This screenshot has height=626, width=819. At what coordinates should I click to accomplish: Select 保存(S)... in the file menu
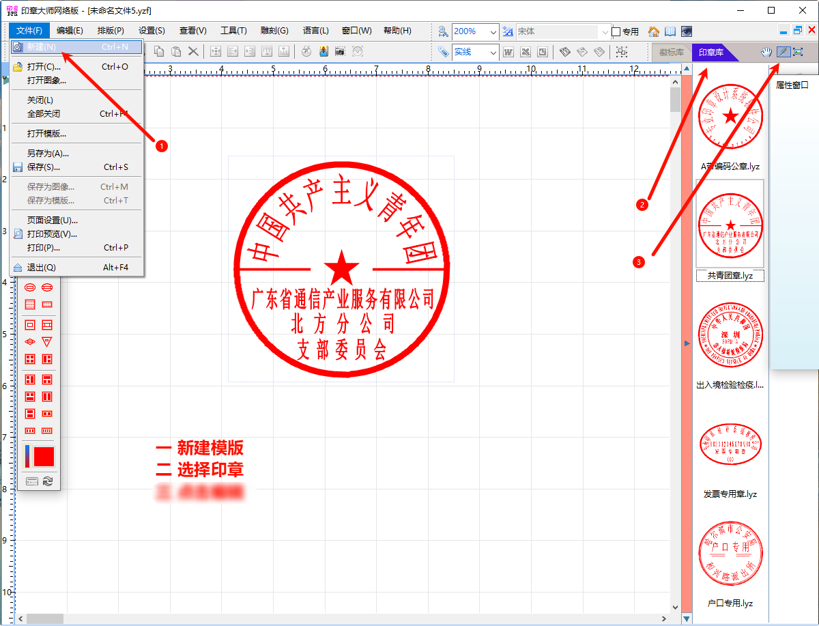point(76,167)
